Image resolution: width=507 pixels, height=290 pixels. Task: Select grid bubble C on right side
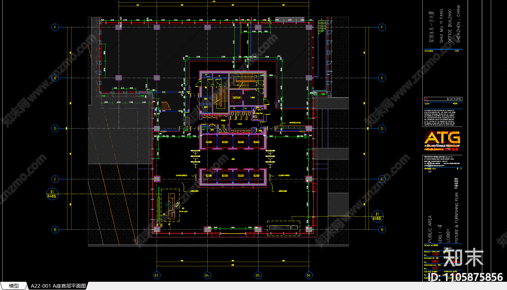[x=382, y=179]
